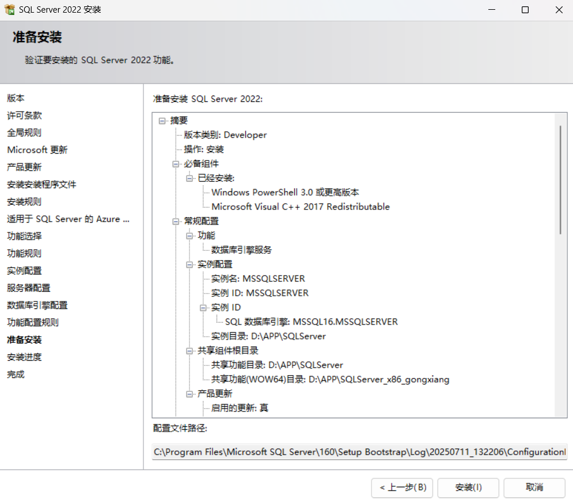The width and height of the screenshot is (573, 500).
Task: Select the 安装进度 sidebar step
Action: tap(24, 357)
